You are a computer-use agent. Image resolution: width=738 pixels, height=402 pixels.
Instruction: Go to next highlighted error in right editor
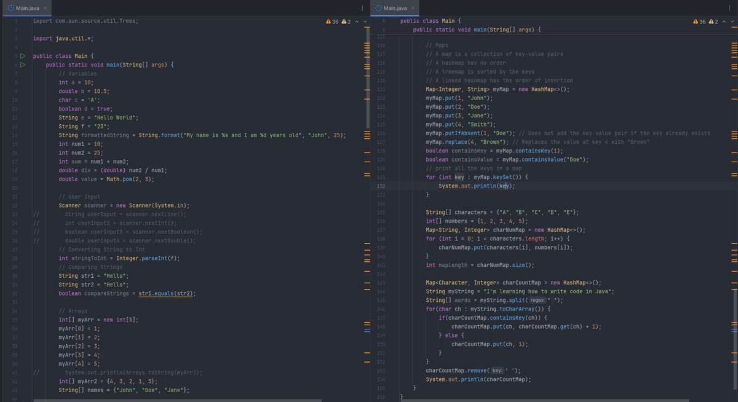point(732,22)
